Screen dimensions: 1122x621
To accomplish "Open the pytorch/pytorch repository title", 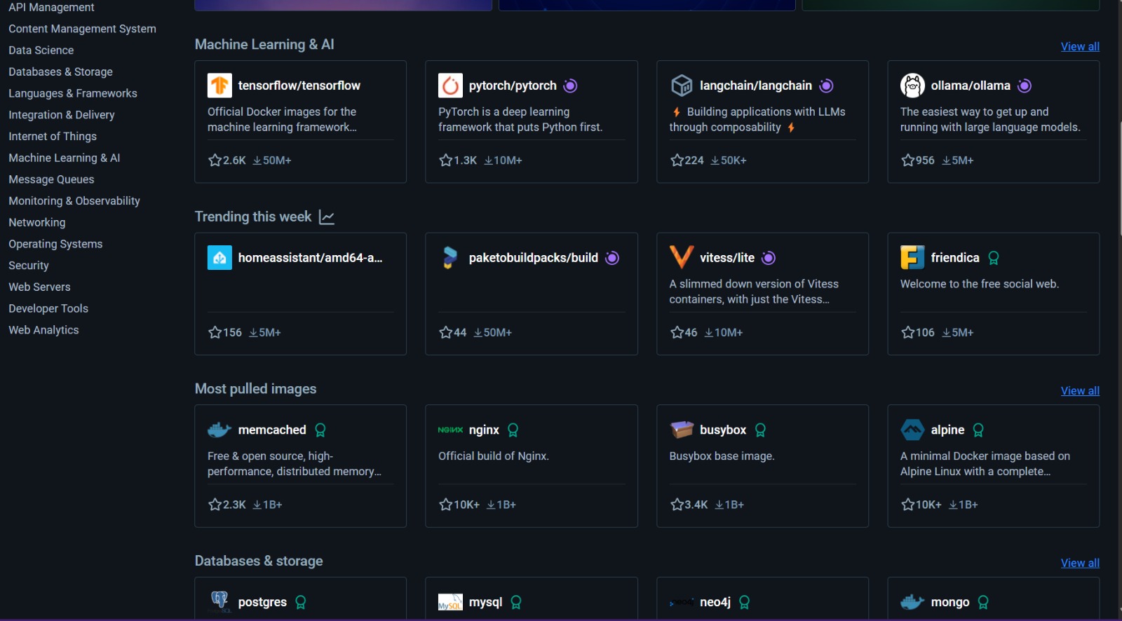I will tap(513, 86).
